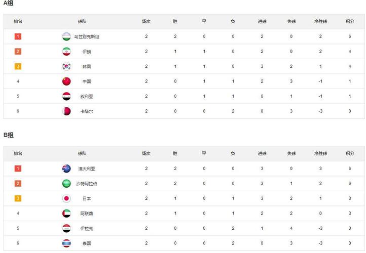Click the Iraq flag icon

click(66, 228)
